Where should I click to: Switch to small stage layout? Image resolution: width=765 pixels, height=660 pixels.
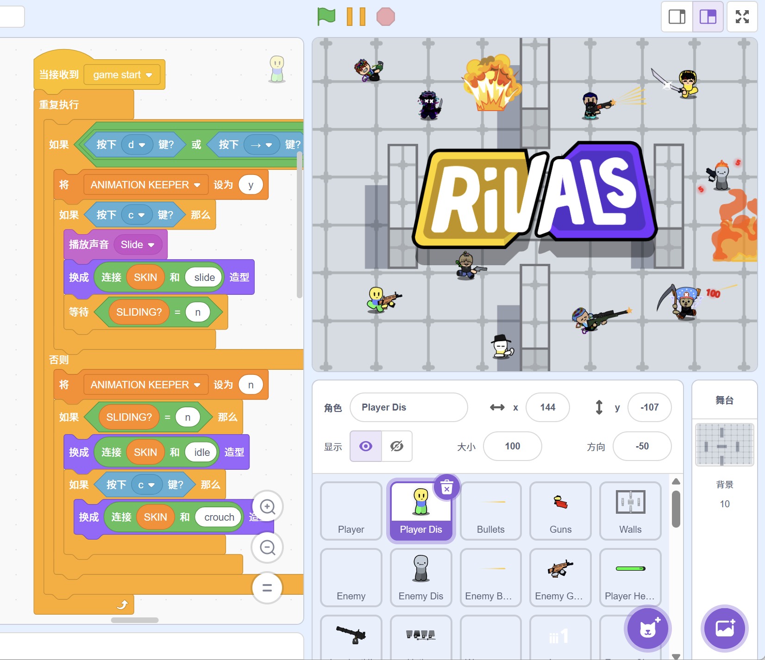[x=677, y=17]
